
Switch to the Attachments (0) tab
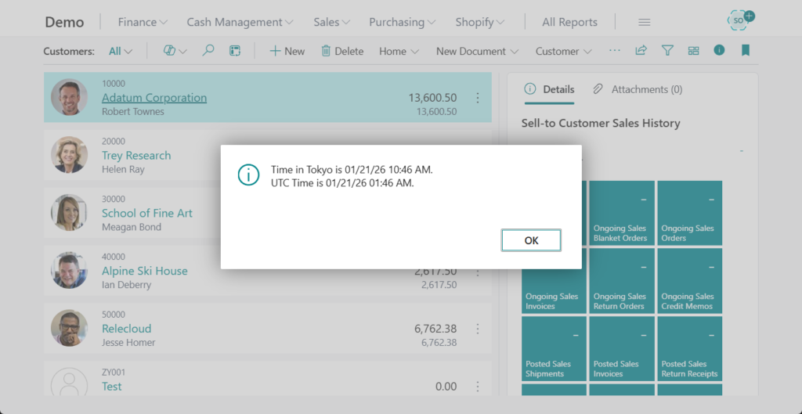(638, 89)
